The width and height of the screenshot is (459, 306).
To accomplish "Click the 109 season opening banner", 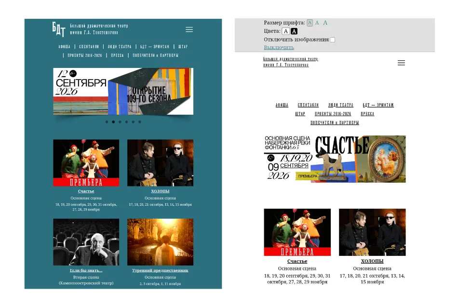I will pos(123,91).
